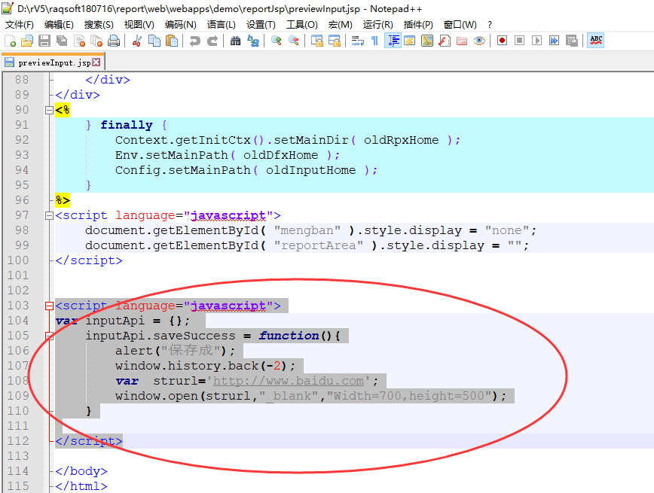Click the Print toolbar icon
The width and height of the screenshot is (654, 493).
[112, 41]
